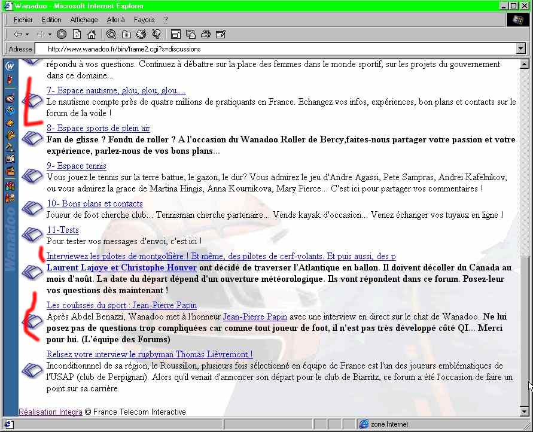Open the Favoris menu
Screen dimensions: 533x432
144,20
